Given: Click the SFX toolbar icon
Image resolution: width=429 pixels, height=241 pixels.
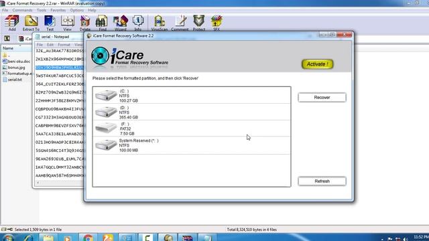Looking at the screenshot, I should pos(217,23).
